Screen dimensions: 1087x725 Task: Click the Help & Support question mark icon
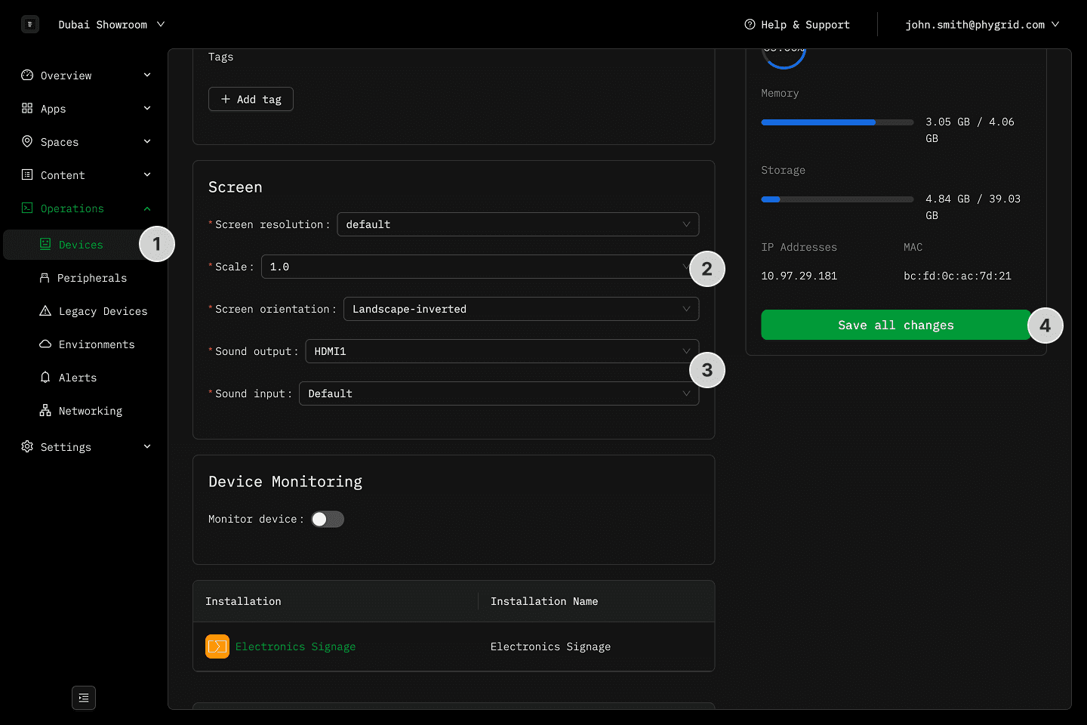750,24
